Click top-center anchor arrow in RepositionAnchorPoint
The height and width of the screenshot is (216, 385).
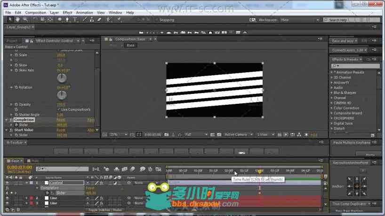click(357, 179)
